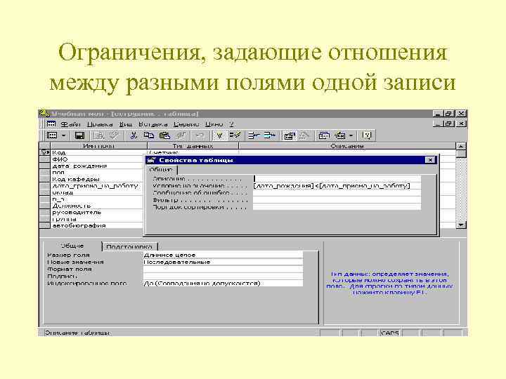Click the Print Preview toolbar icon
The image size is (506, 379).
pos(99,135)
